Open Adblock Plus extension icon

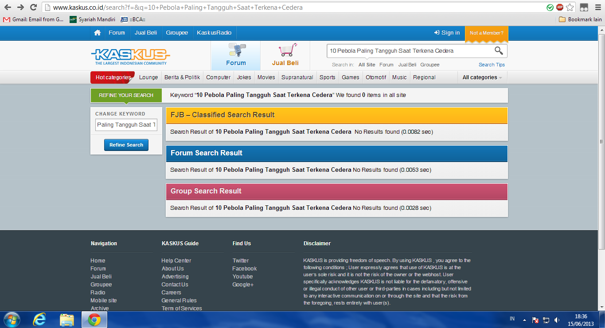(x=560, y=7)
